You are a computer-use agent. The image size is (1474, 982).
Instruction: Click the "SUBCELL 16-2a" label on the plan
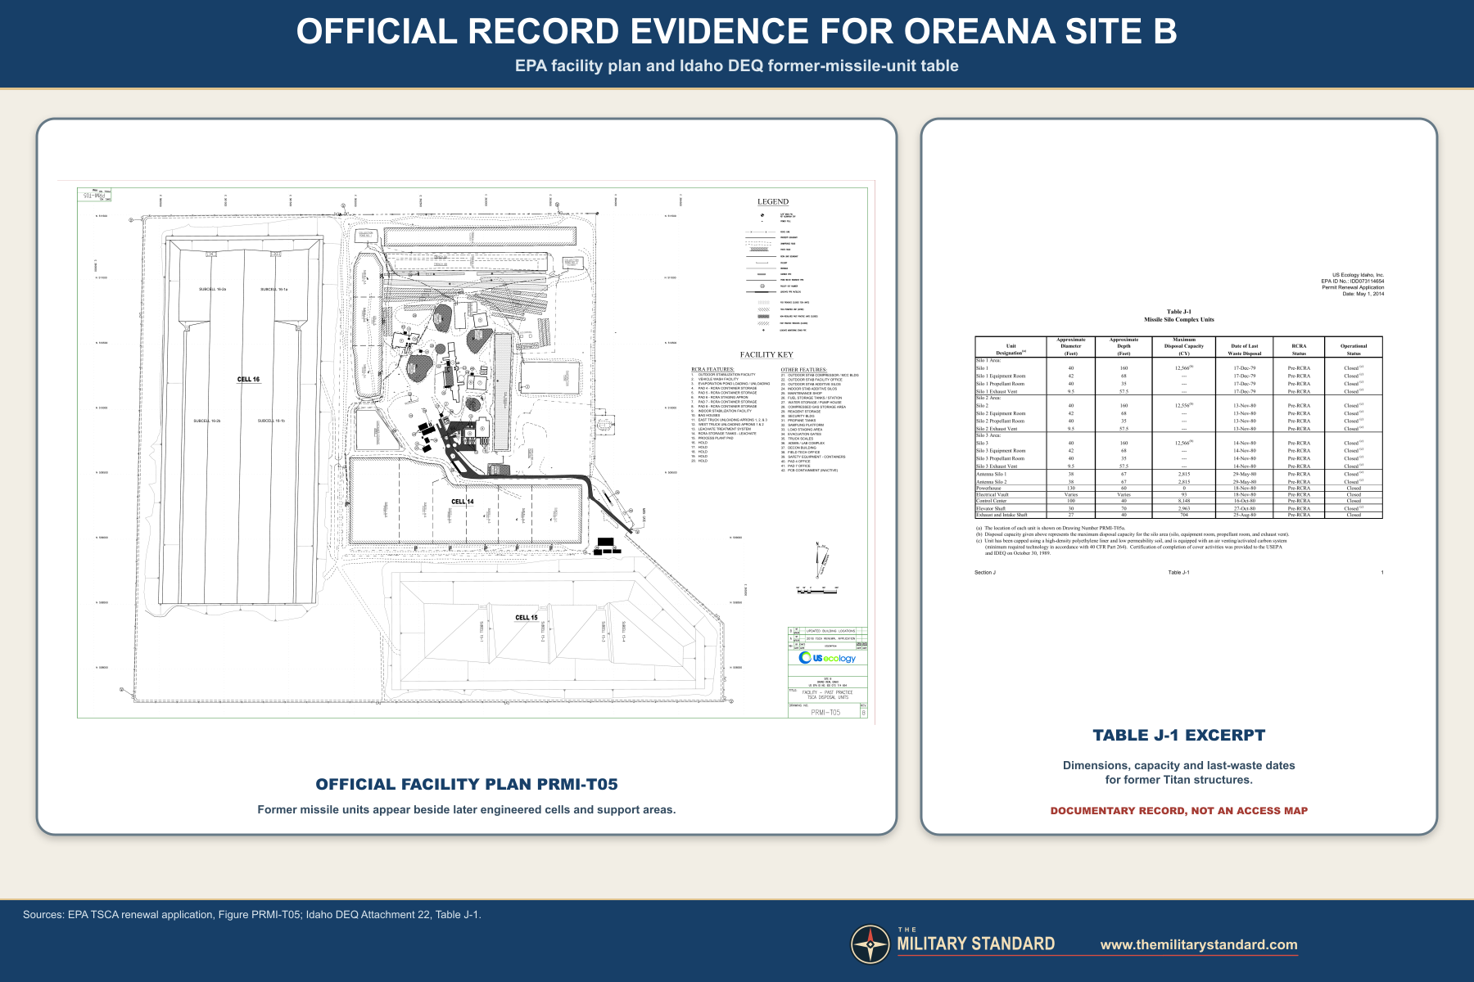coord(212,290)
